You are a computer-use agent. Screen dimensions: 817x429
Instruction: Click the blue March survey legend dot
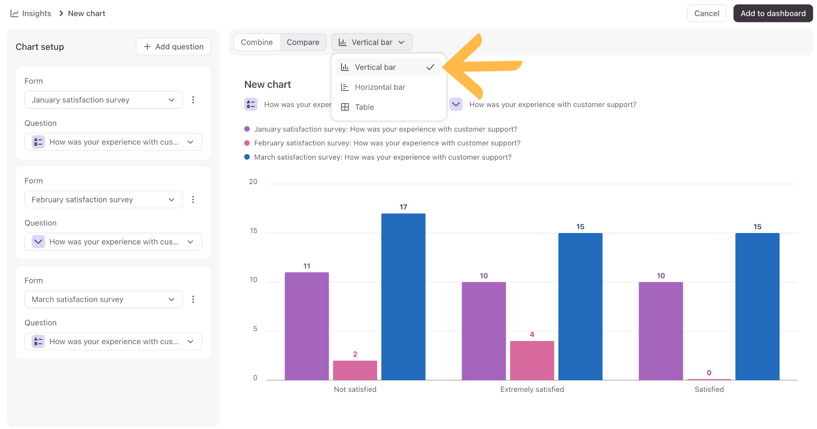(247, 157)
